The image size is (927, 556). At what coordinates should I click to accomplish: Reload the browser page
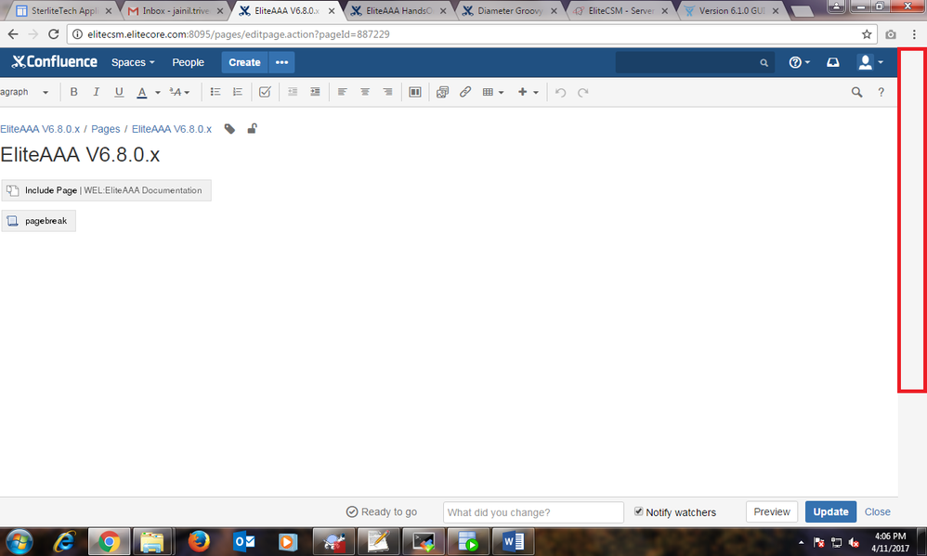tap(54, 34)
